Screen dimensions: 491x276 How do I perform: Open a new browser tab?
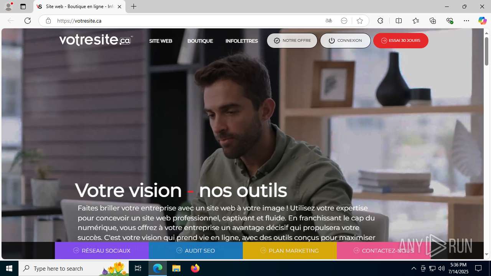tap(133, 7)
